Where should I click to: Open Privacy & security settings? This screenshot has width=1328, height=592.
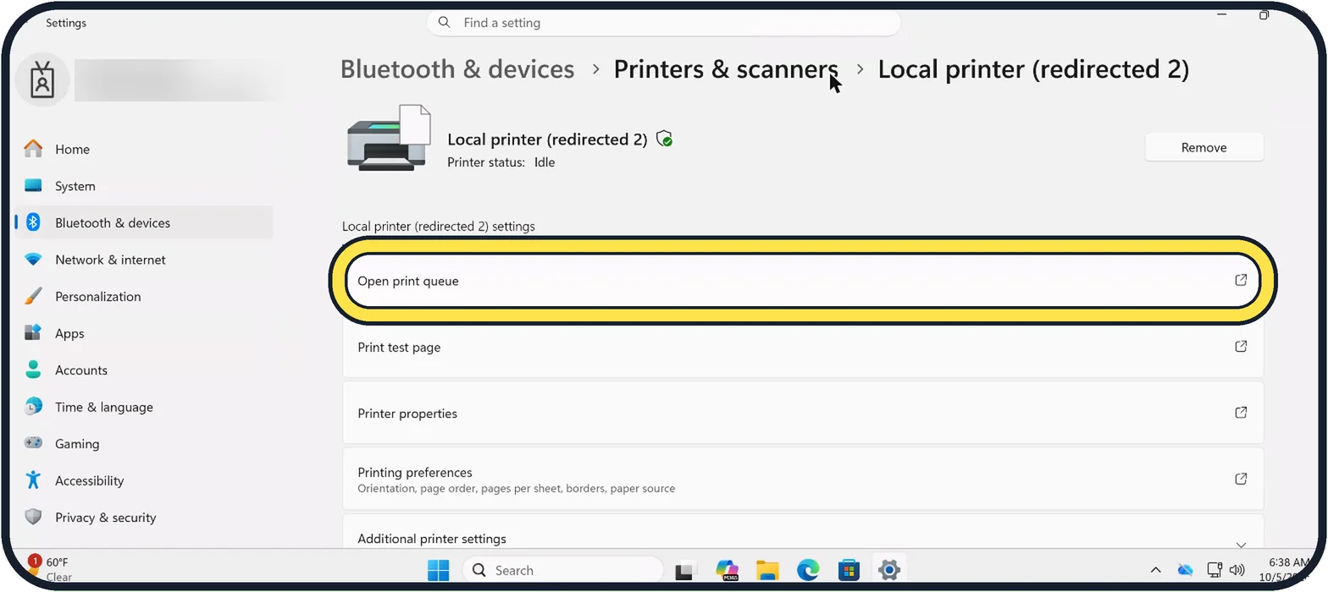tap(144, 517)
